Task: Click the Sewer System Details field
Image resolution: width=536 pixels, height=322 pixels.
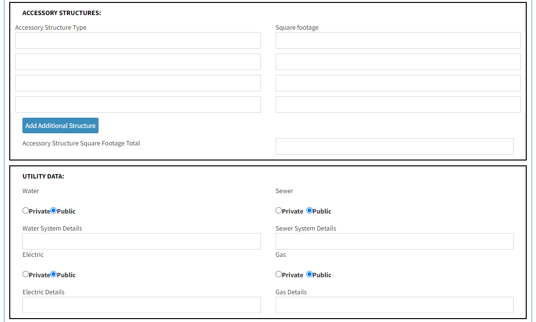Action: coord(395,241)
